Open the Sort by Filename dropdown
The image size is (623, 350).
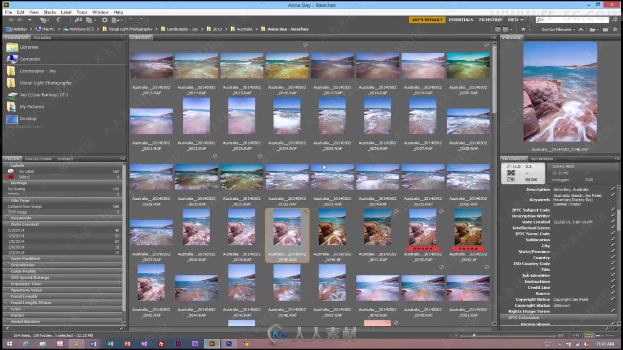pyautogui.click(x=558, y=29)
